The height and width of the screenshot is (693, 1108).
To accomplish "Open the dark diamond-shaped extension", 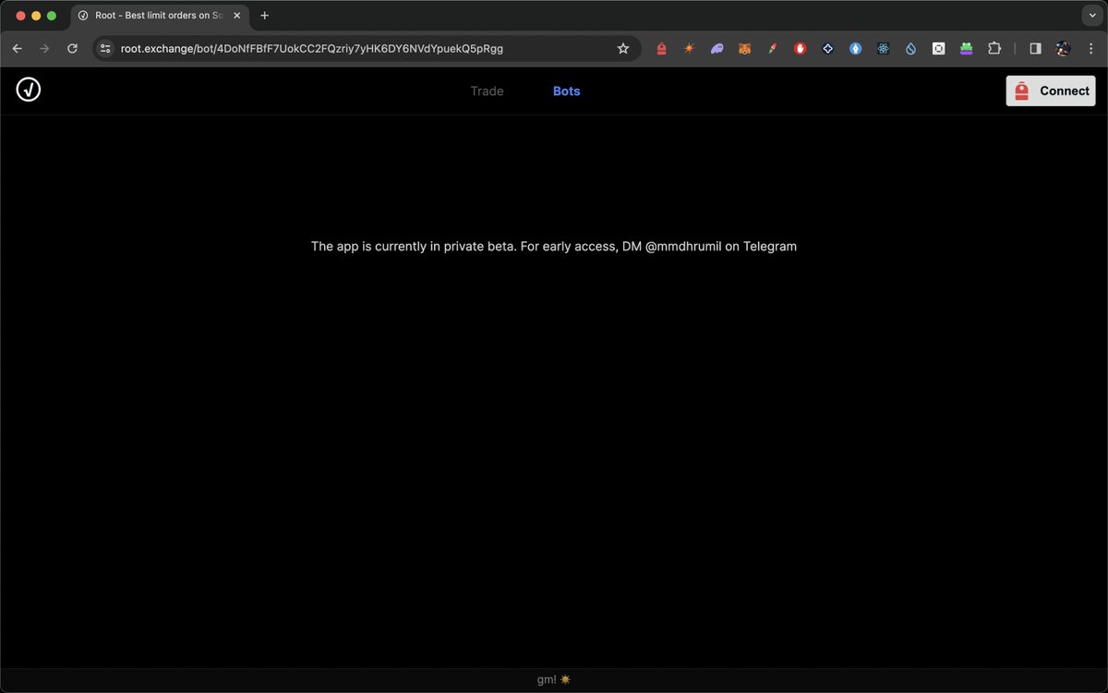I will coord(827,49).
